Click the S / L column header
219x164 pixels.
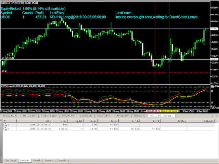(129, 121)
